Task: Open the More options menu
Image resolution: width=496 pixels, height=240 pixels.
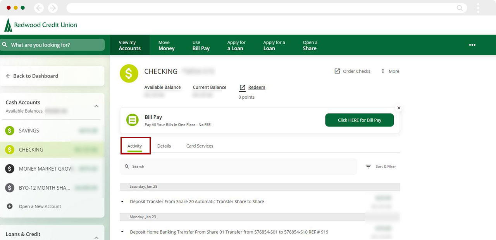Action: pos(390,71)
